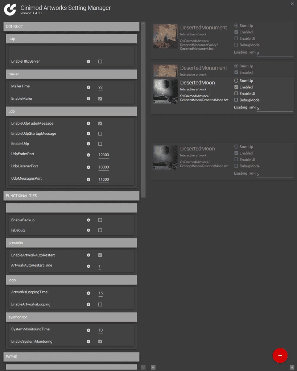
Task: Click the UdpListenerPort info icon
Action: pyautogui.click(x=88, y=167)
